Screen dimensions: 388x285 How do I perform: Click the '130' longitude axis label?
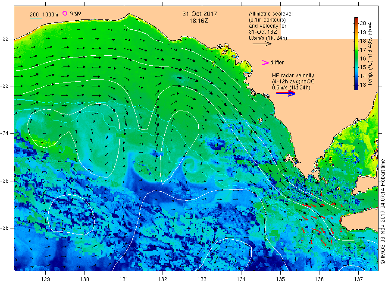tap(84, 279)
